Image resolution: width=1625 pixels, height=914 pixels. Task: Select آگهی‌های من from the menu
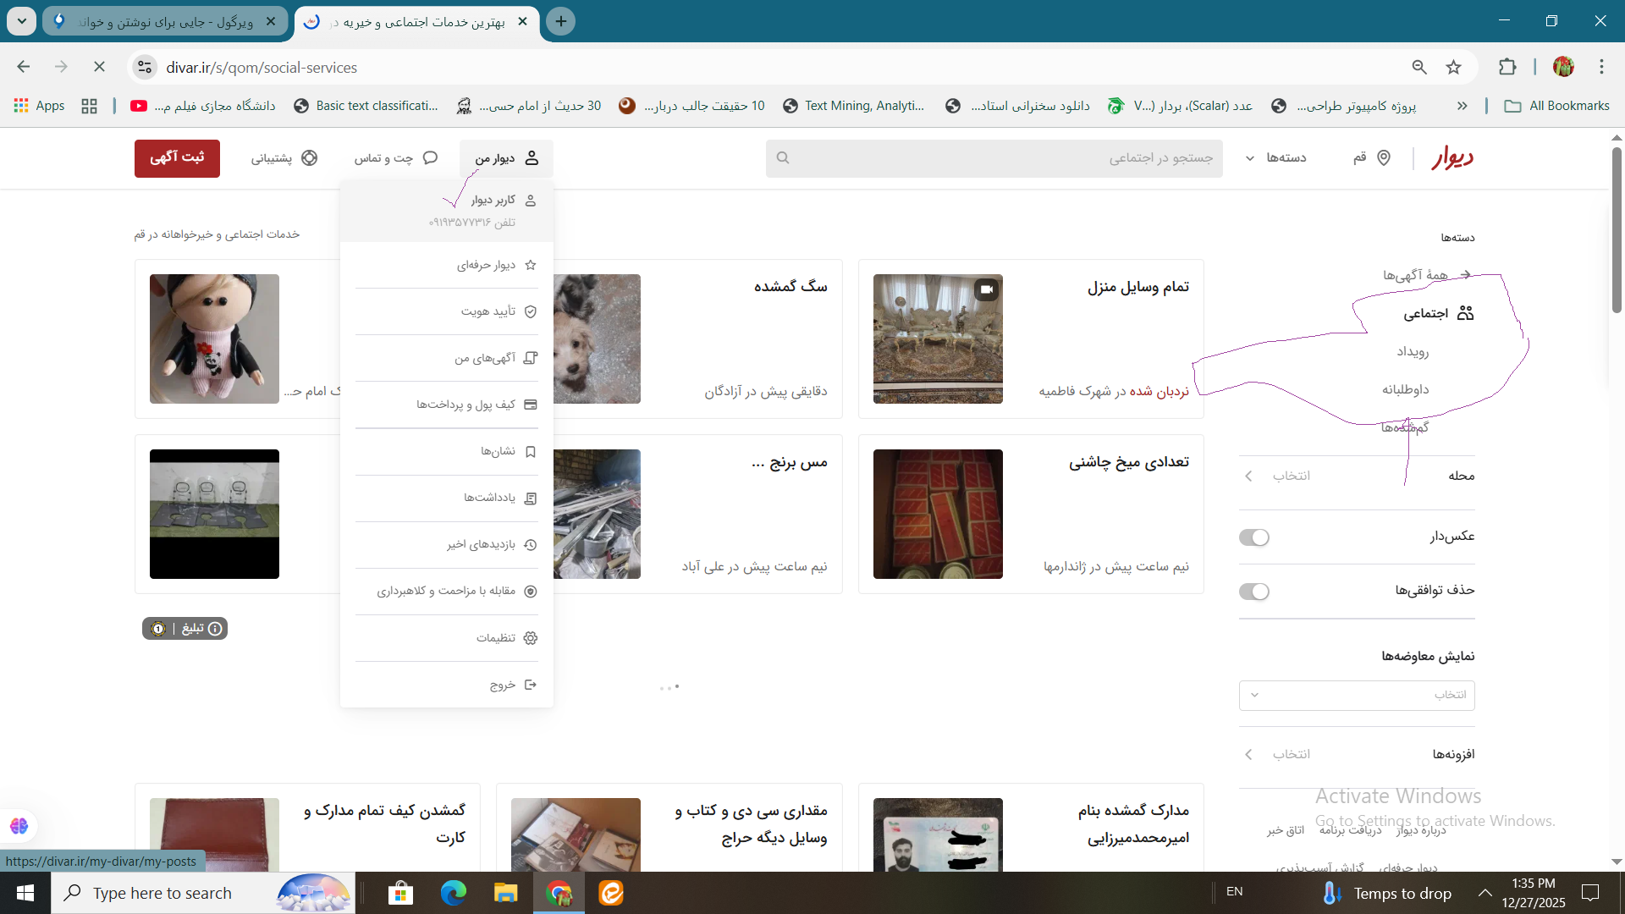[484, 358]
